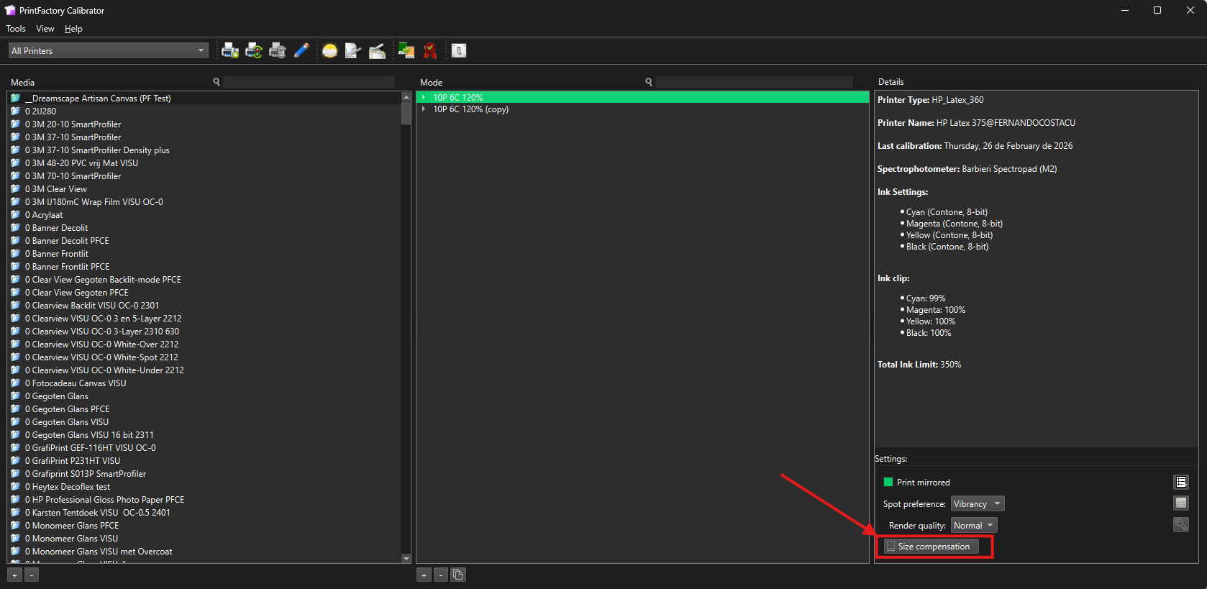
Task: Click the Mode search input field
Action: tap(754, 82)
